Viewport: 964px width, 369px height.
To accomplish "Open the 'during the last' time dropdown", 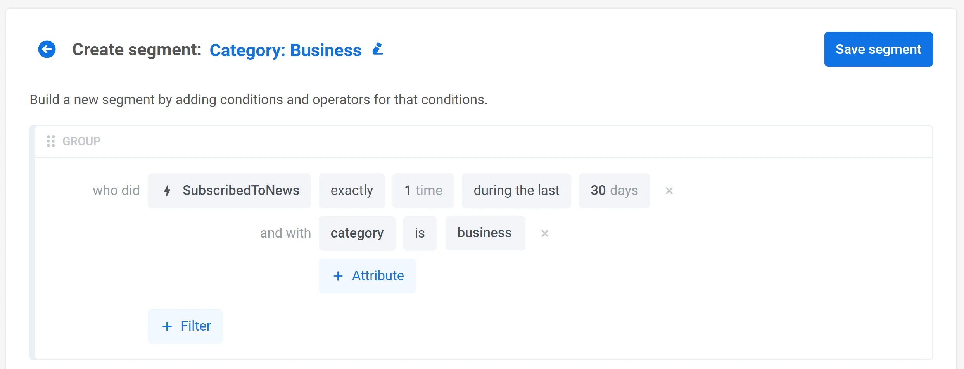I will click(516, 191).
